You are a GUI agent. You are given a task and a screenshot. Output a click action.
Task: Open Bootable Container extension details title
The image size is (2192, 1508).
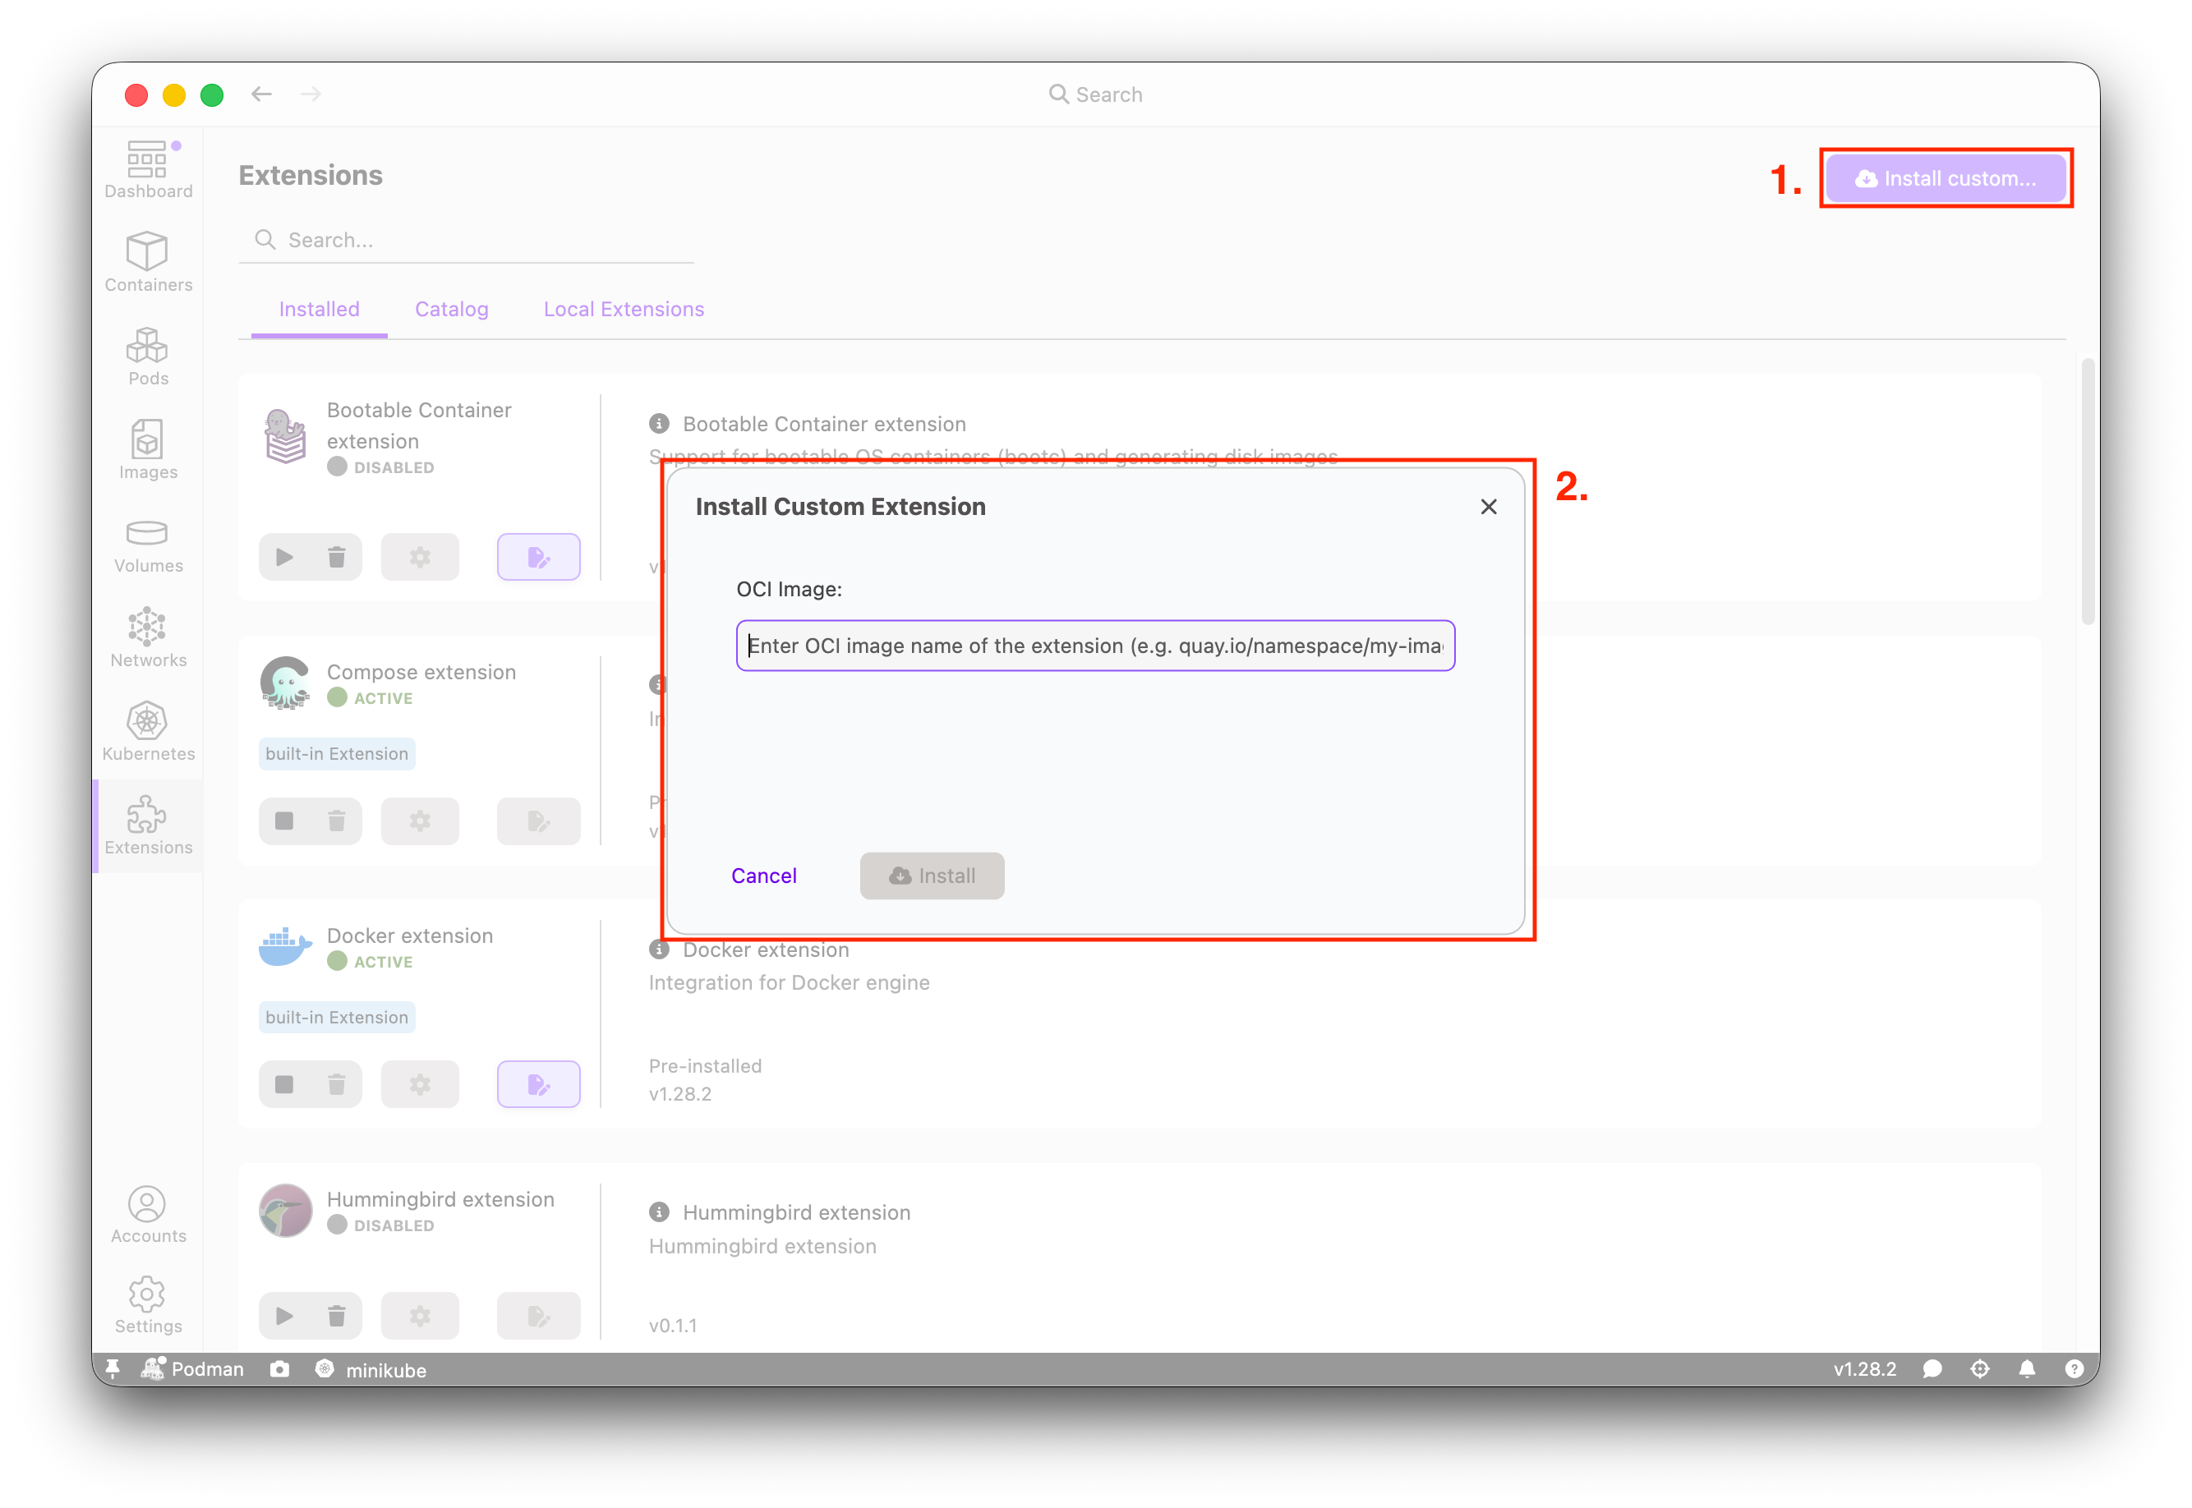point(823,425)
